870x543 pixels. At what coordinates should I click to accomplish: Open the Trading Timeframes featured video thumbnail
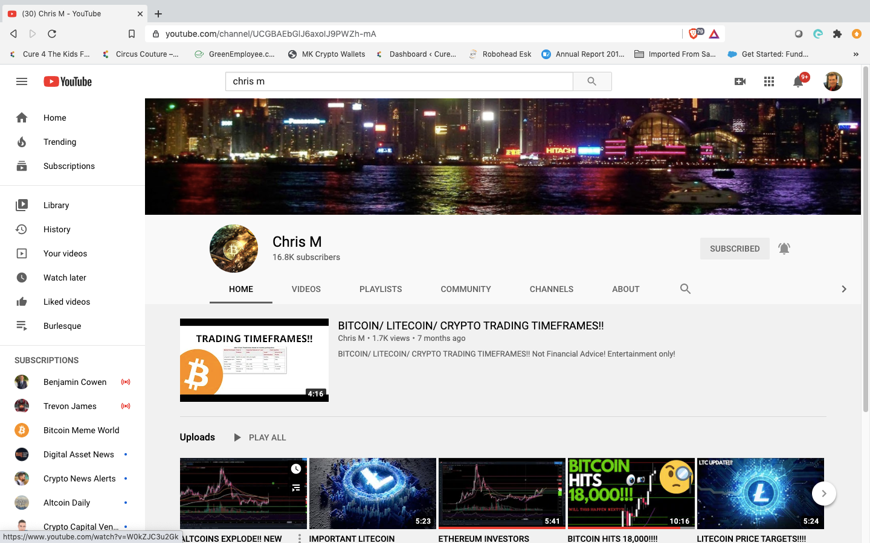tap(254, 360)
